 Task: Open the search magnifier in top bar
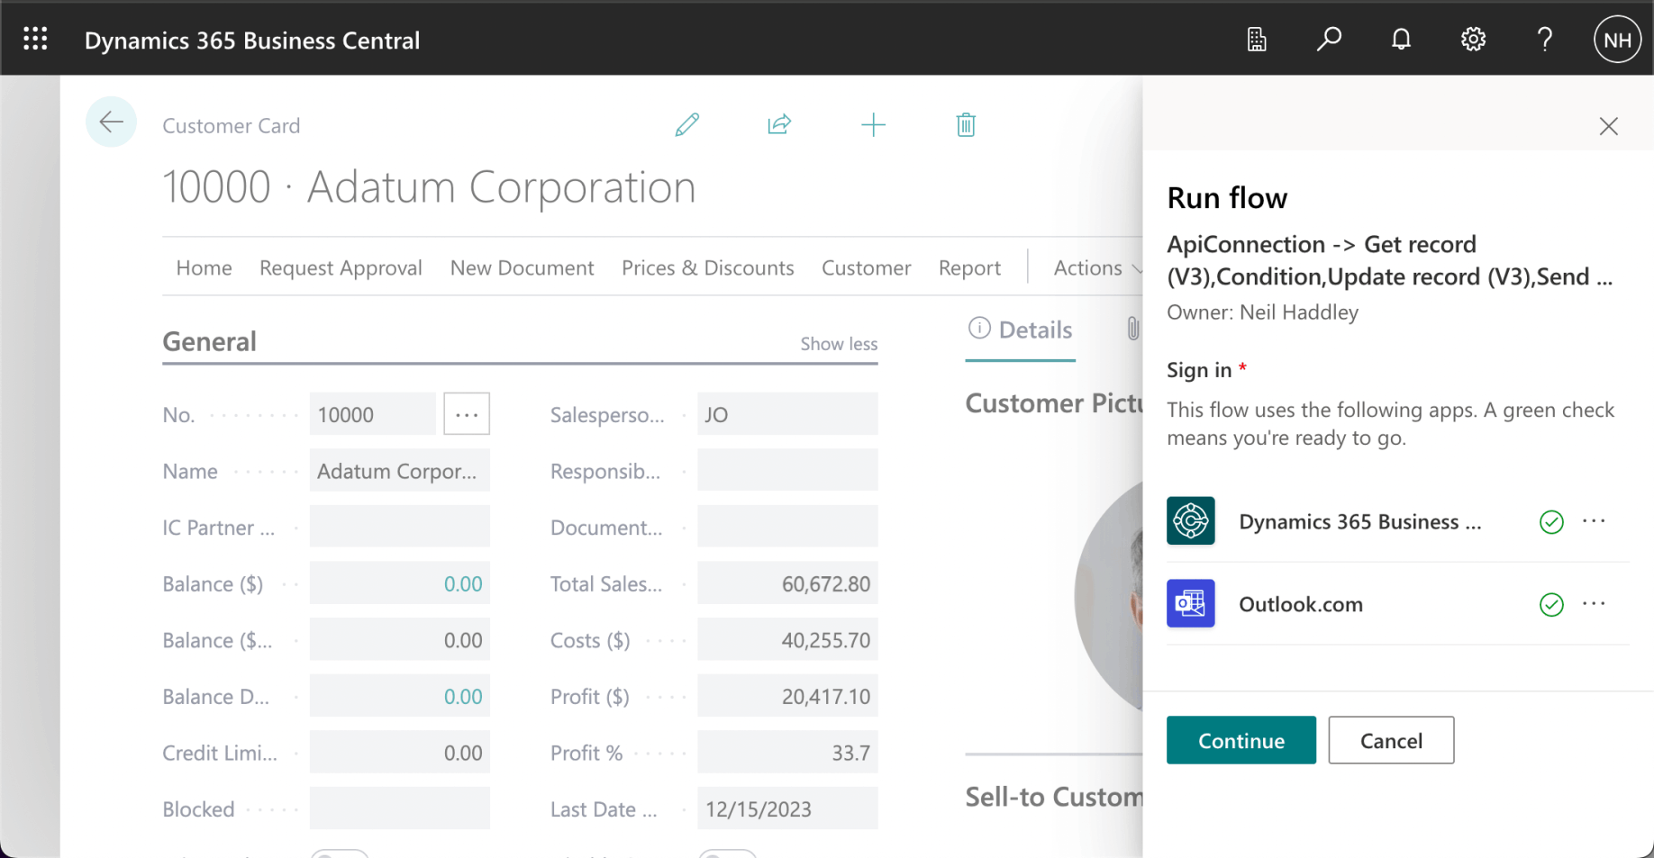pyautogui.click(x=1329, y=40)
